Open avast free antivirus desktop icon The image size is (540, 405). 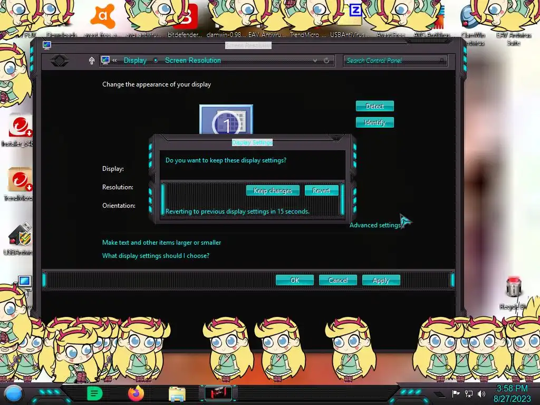click(102, 20)
